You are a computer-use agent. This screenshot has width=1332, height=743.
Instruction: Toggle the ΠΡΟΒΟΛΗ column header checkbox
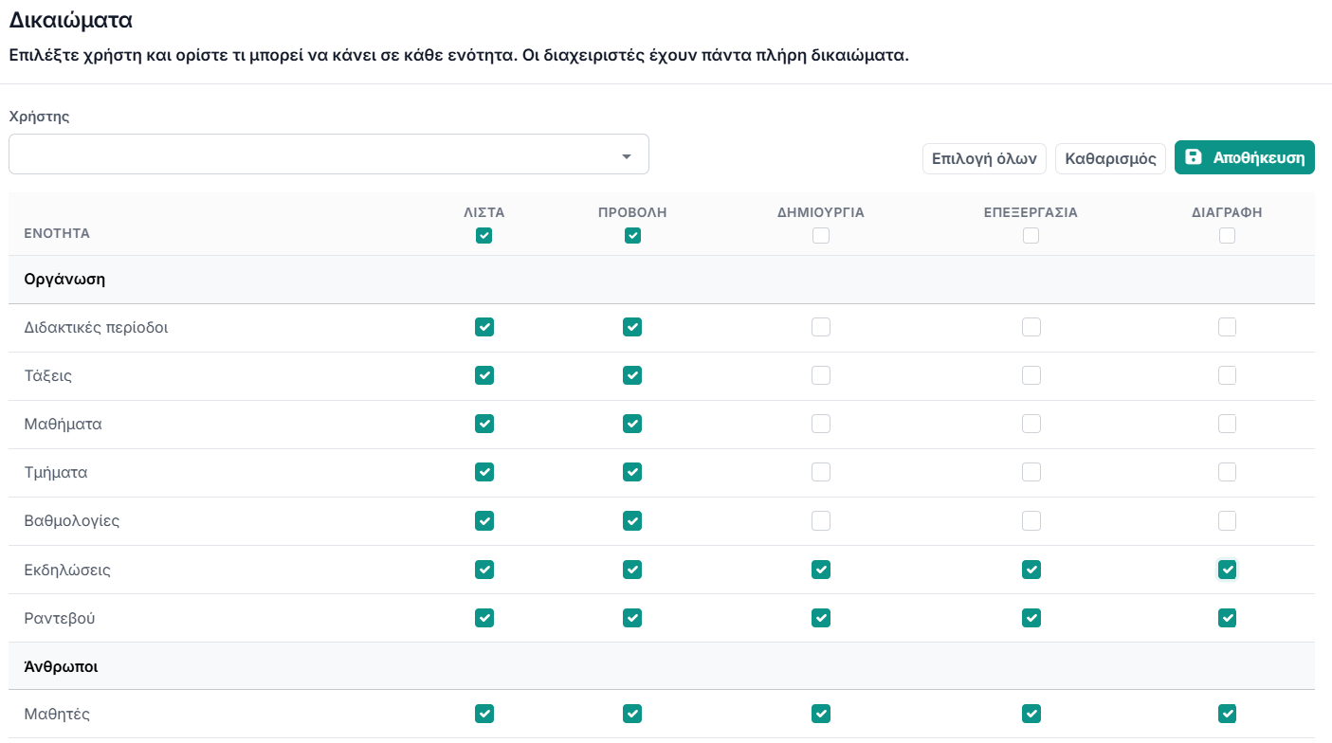(x=632, y=236)
